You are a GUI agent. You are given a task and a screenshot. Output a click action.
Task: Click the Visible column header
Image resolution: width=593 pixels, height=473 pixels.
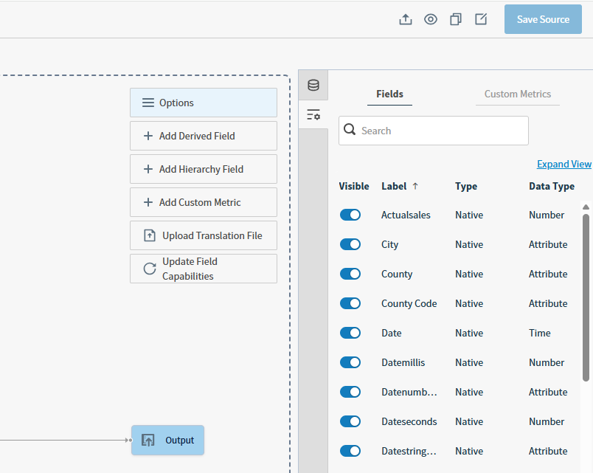[353, 186]
